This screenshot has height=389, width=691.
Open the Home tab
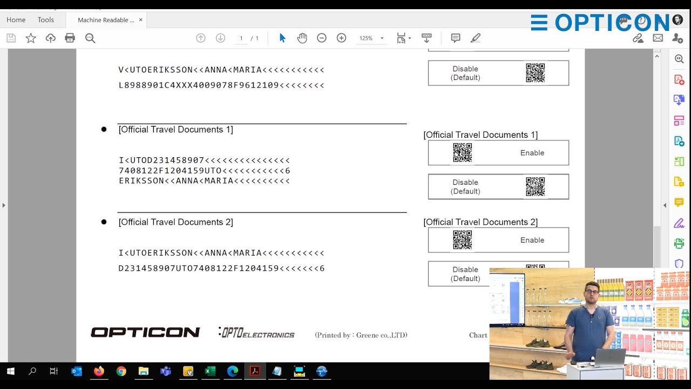(16, 20)
